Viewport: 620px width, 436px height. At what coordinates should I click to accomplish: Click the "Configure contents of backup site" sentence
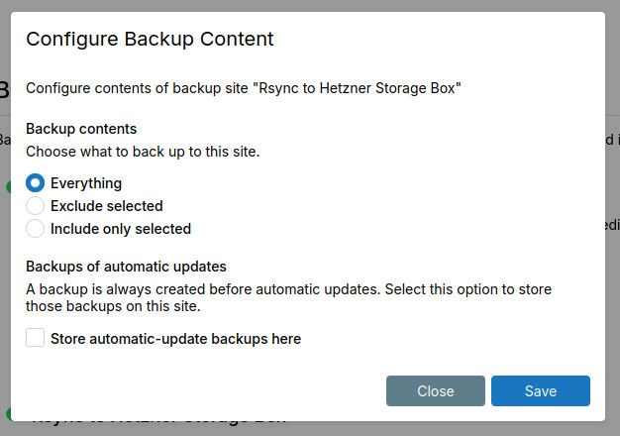[x=244, y=87]
